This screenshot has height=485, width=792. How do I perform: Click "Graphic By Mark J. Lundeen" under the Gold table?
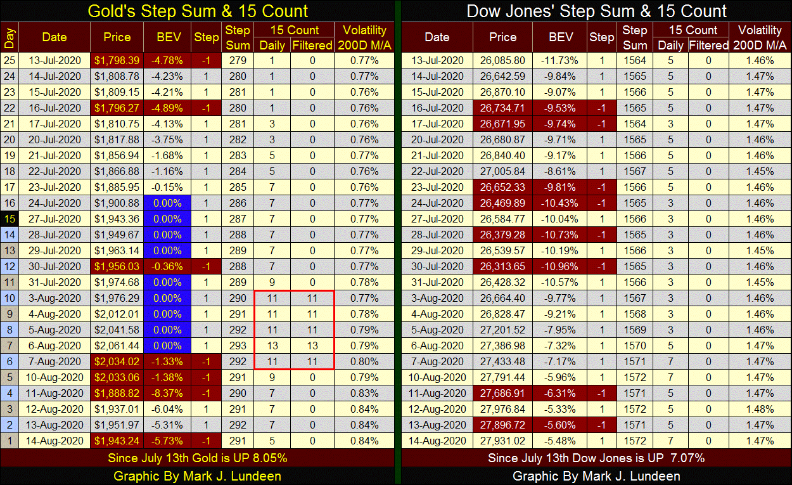[198, 475]
